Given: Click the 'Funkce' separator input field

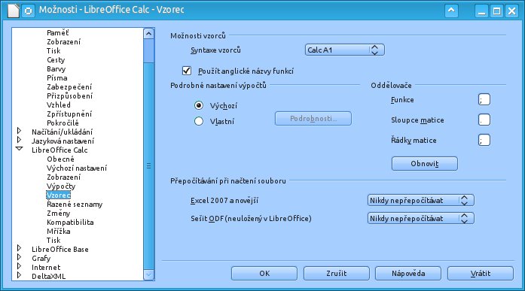Looking at the screenshot, I should pos(484,99).
